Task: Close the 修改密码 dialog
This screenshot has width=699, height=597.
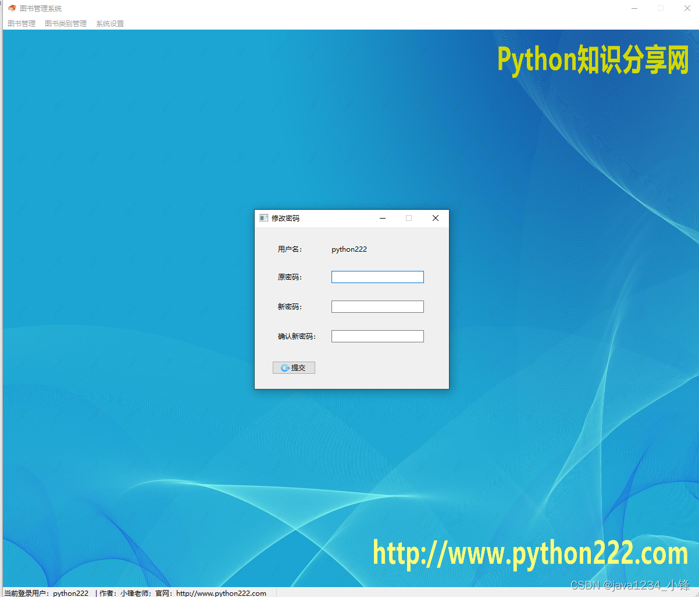Action: (x=435, y=218)
